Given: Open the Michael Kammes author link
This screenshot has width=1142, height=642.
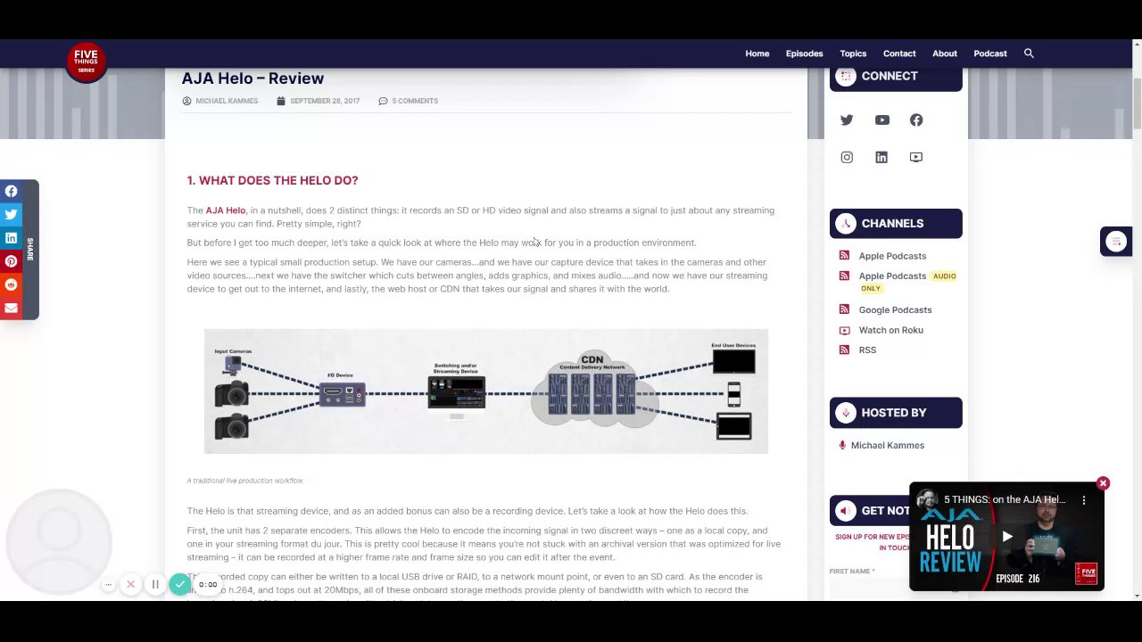Looking at the screenshot, I should pos(227,101).
